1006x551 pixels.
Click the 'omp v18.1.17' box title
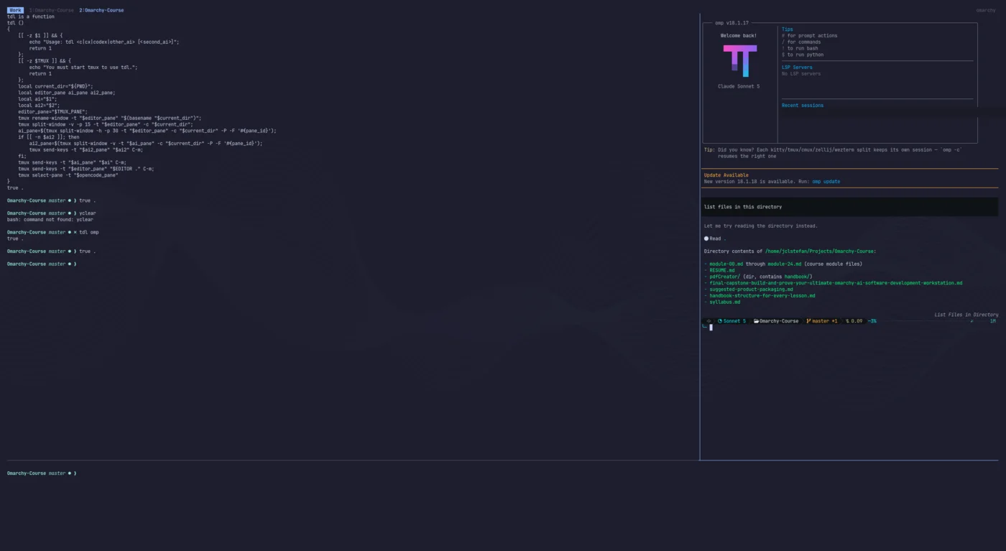732,23
